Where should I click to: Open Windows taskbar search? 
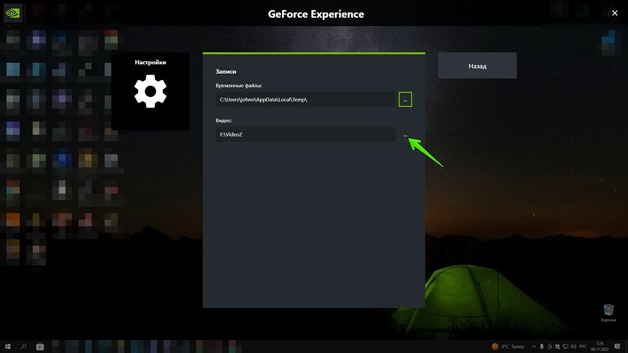pyautogui.click(x=24, y=346)
